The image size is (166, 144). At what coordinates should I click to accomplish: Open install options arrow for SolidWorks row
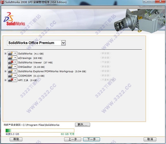[x=15, y=53]
